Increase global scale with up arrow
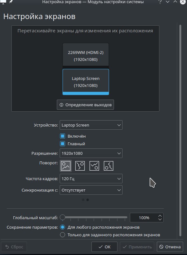Image resolution: width=187 pixels, height=255 pixels. 160,216
